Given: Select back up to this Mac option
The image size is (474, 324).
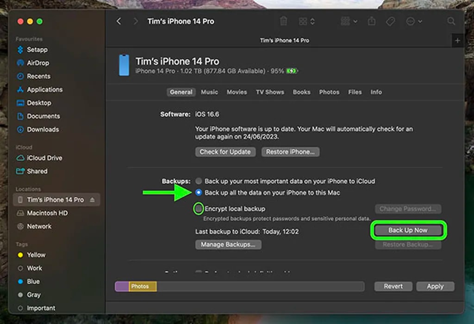Looking at the screenshot, I should [199, 193].
